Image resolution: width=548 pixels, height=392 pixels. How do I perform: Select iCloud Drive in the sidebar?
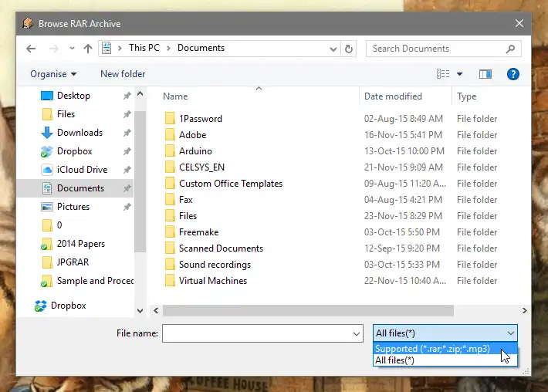[x=82, y=170]
